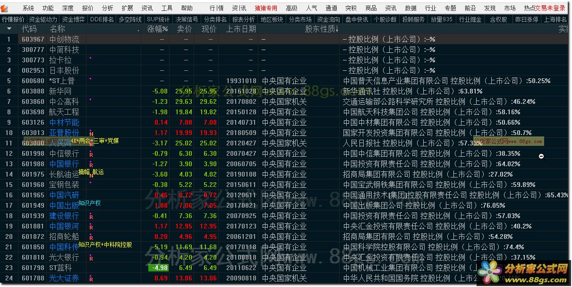
Task: Sort by the 股东性质 column header
Action: [322, 29]
